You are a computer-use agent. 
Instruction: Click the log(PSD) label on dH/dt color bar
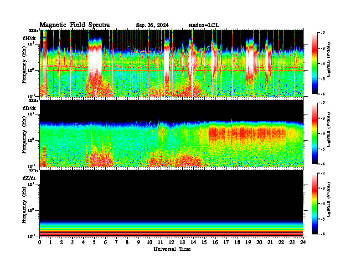pos(329,60)
